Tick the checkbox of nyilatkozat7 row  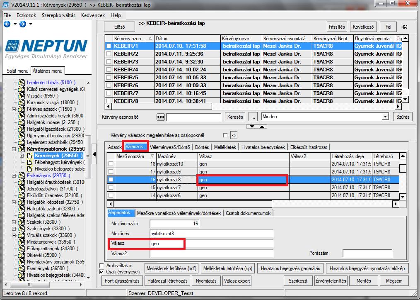[111, 188]
